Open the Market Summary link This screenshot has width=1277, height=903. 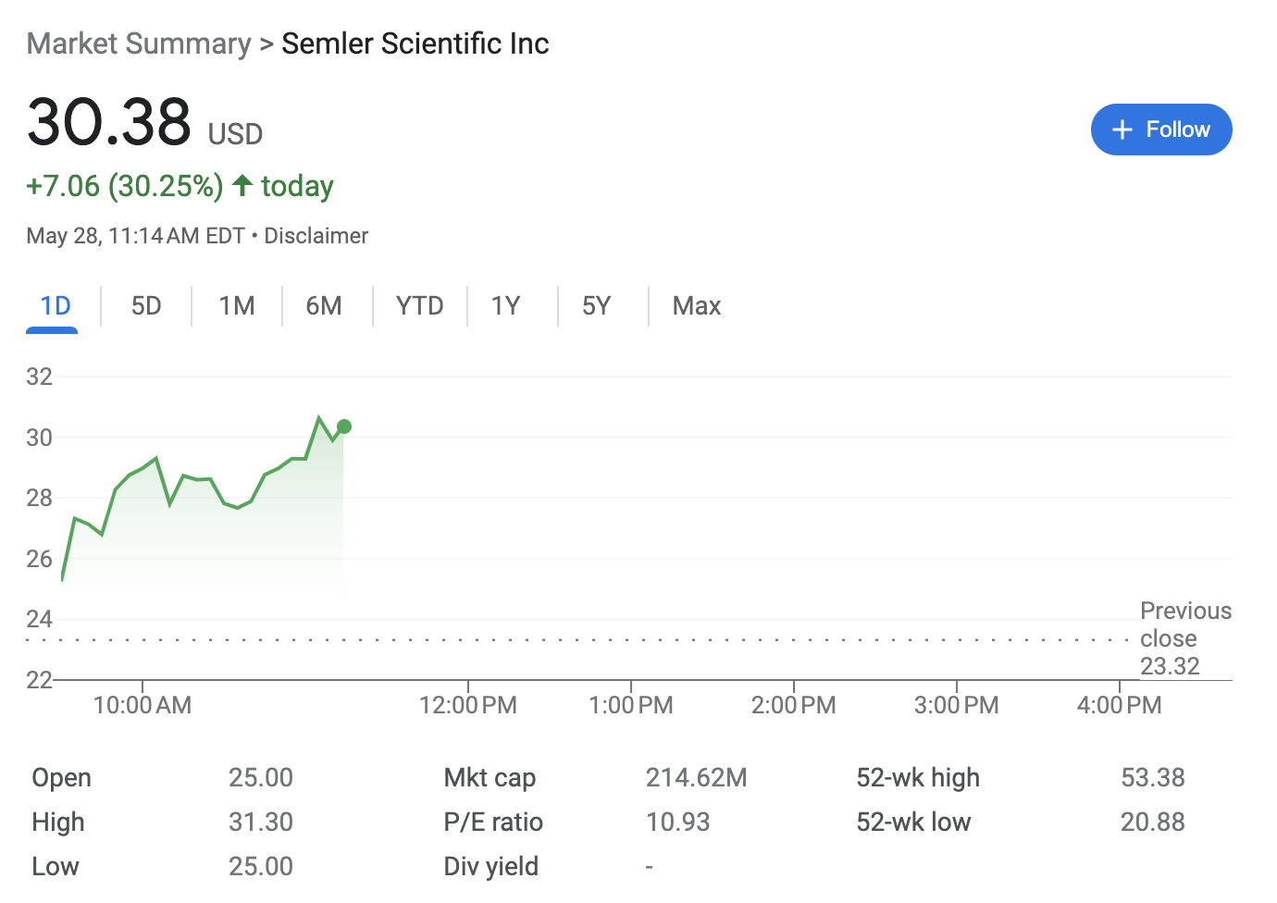click(x=139, y=43)
